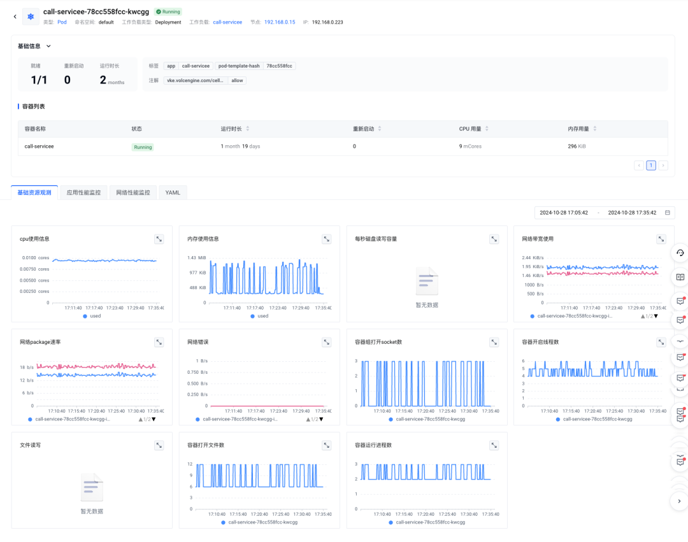Click the start time field 2024-10-28 17:05:42
Screen dimensions: 688x542
pos(563,213)
